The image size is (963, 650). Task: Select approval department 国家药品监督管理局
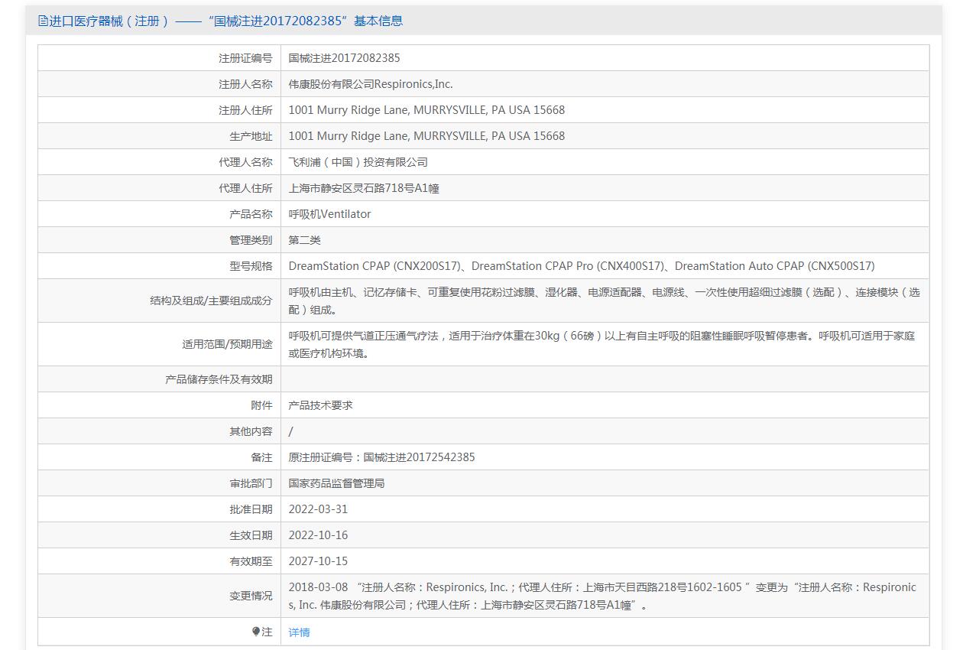pos(336,483)
